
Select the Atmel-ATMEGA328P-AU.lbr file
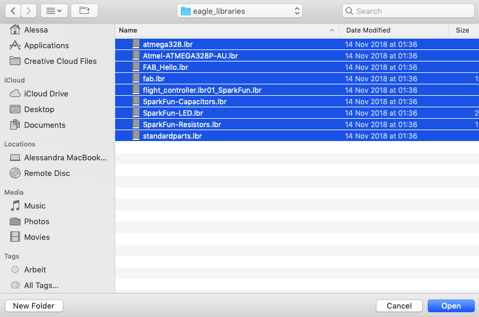pyautogui.click(x=297, y=56)
